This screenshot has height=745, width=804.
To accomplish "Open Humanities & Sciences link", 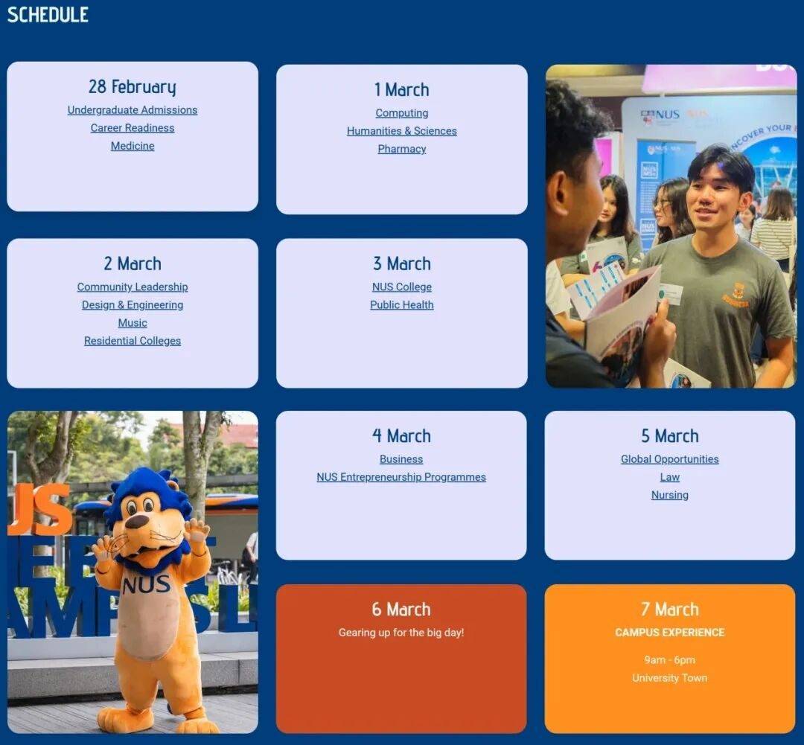I will [402, 131].
